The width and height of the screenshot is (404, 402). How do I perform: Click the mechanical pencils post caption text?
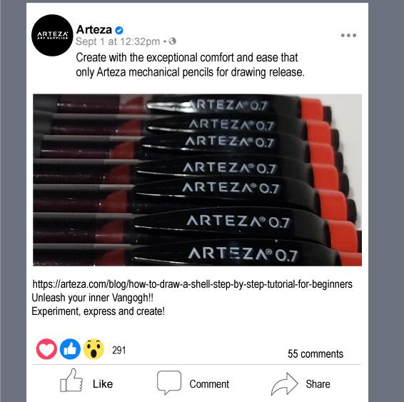[x=190, y=65]
